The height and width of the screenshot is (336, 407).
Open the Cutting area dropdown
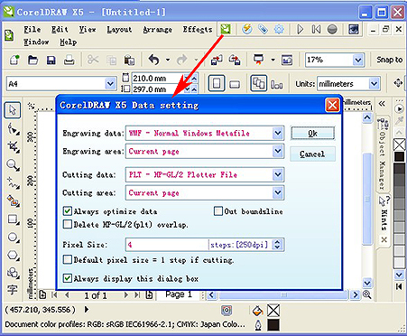pos(278,192)
